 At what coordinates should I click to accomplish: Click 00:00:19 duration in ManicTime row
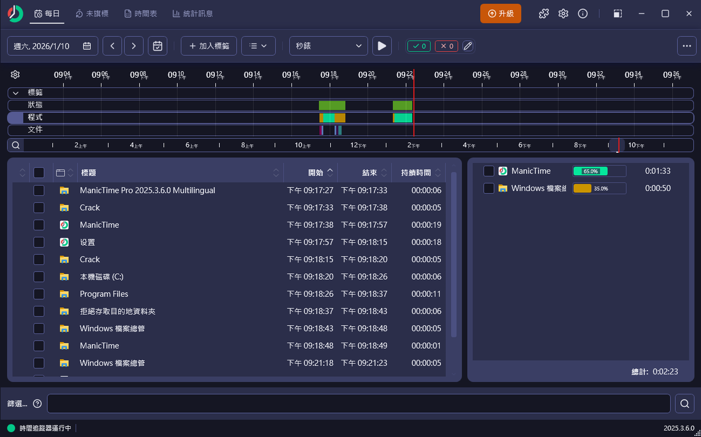click(427, 225)
